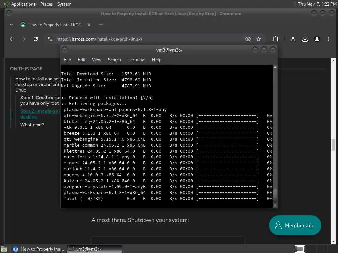
Task: Click the terminal scrollbar down arrow
Action: click(275, 206)
